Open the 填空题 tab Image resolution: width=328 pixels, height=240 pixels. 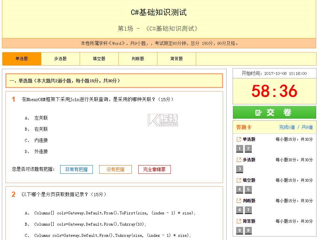(99, 59)
